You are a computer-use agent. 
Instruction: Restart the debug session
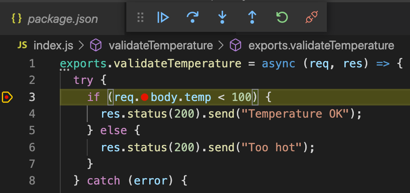(282, 18)
